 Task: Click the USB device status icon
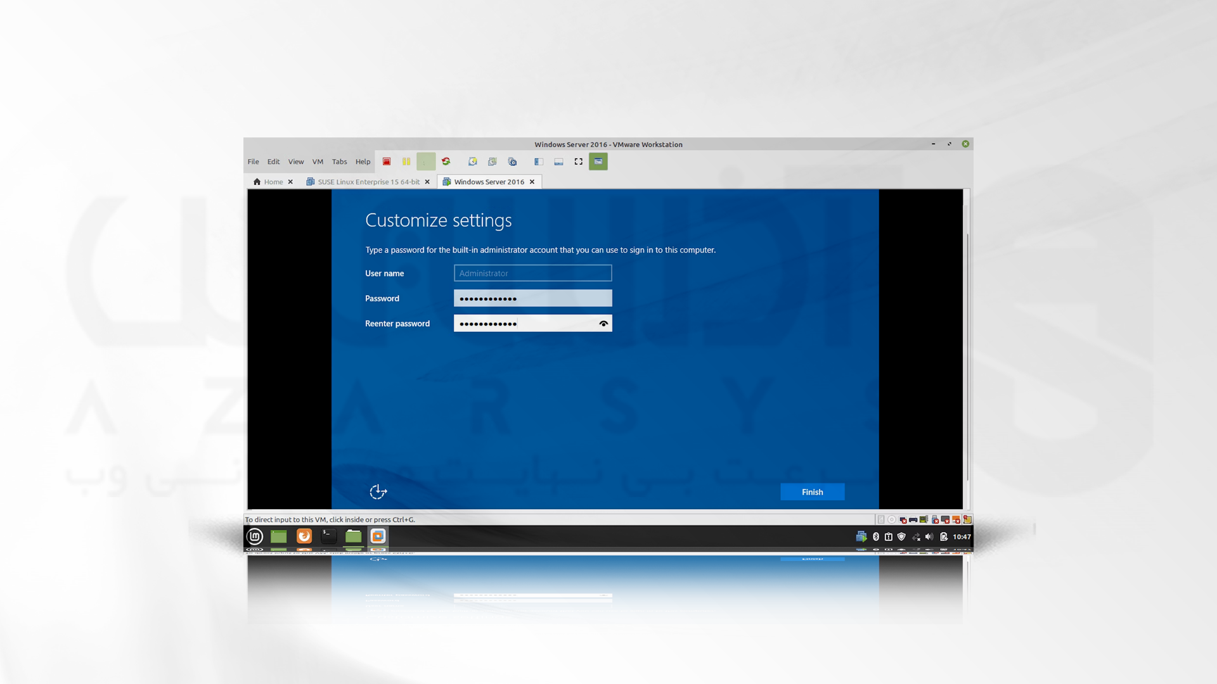[x=935, y=520]
